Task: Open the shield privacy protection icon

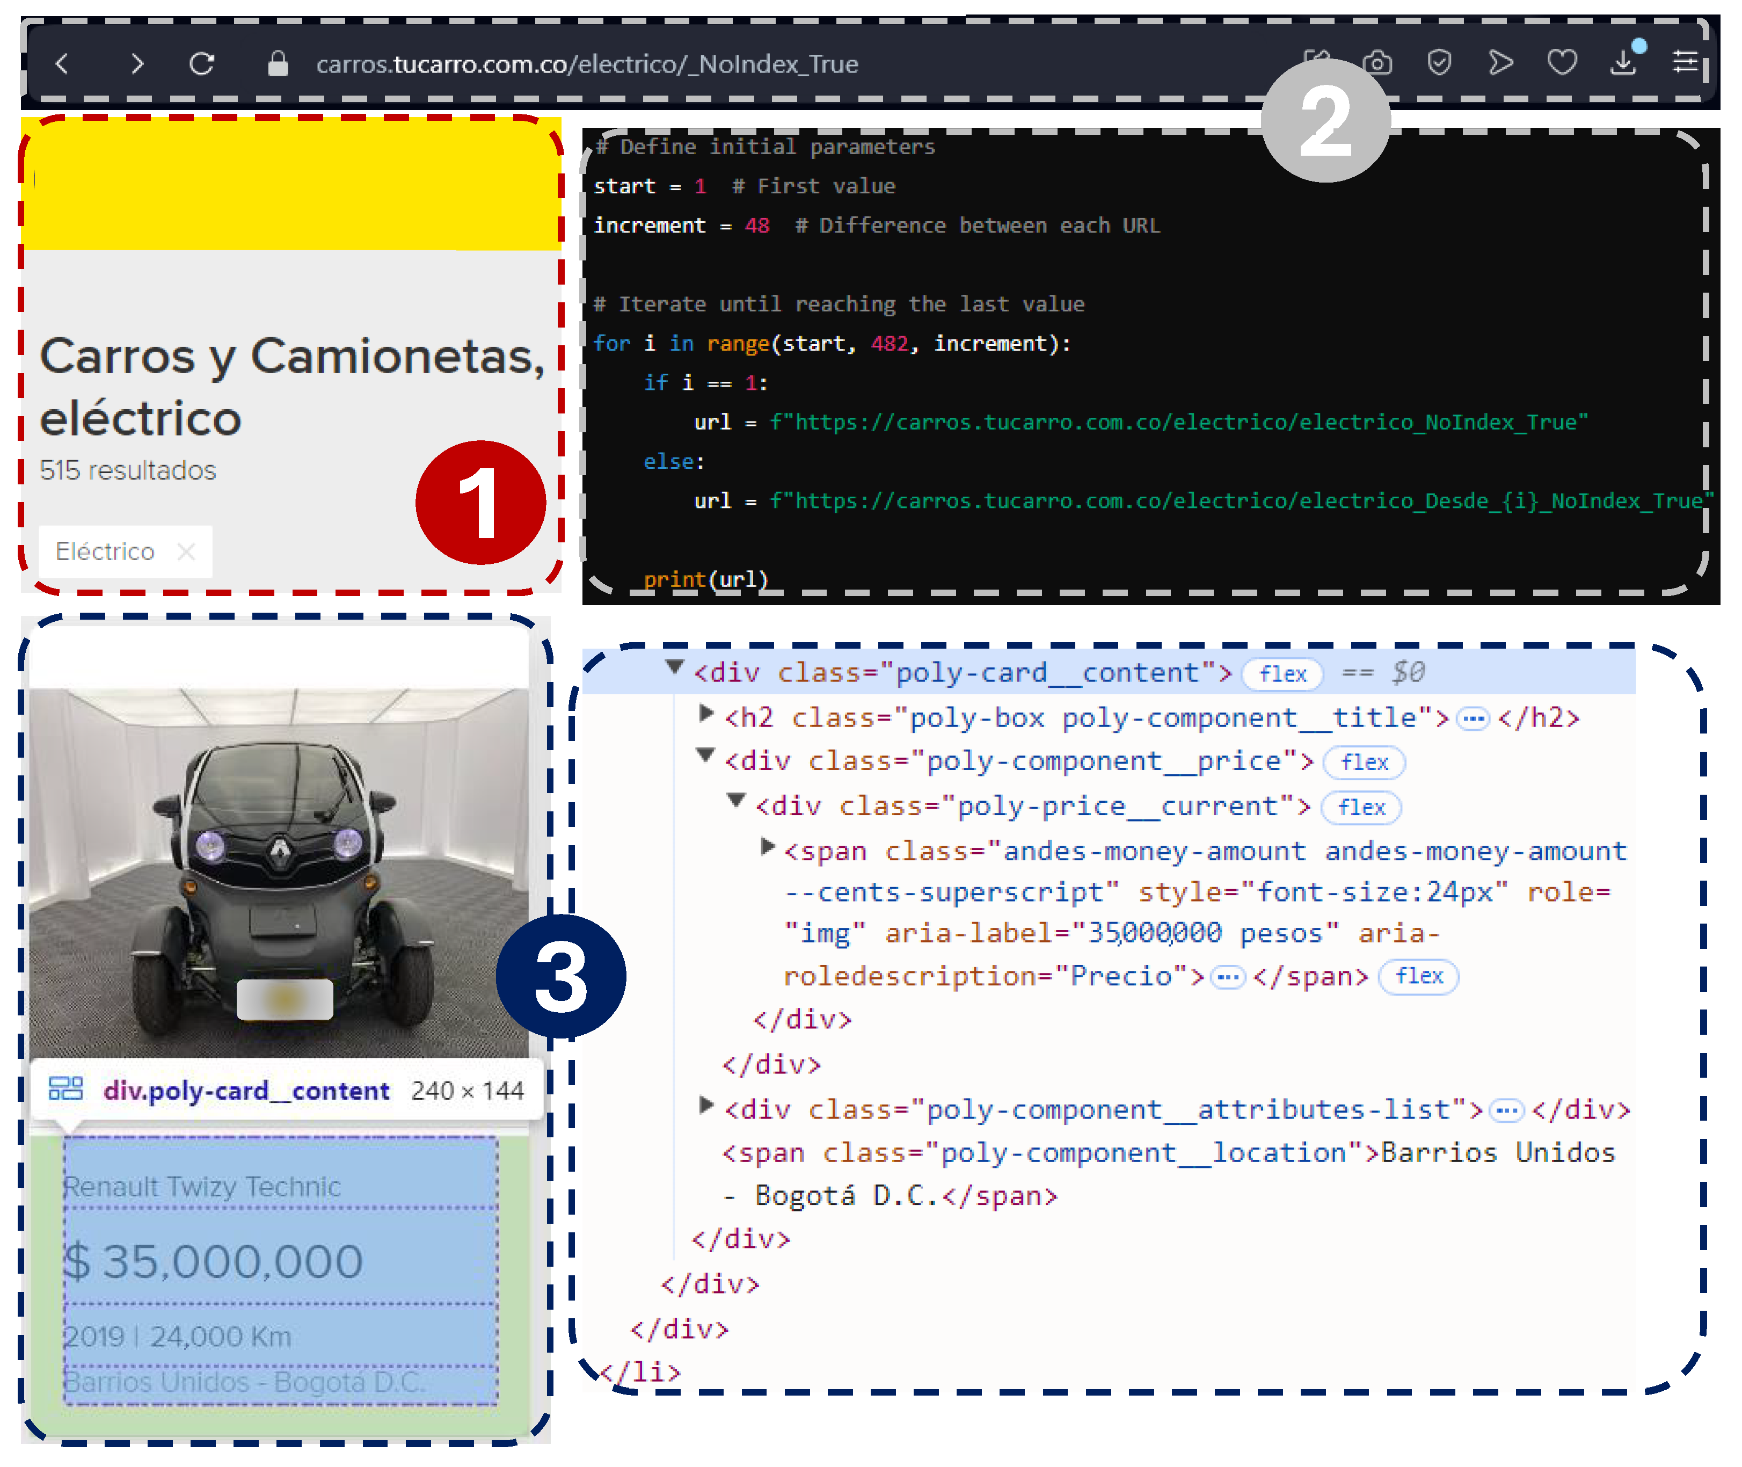Action: [1439, 62]
